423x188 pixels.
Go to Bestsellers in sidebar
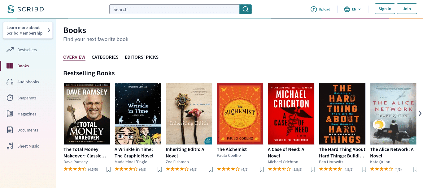click(x=27, y=50)
